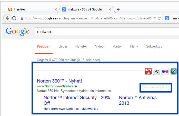Click the Ungefär 8 470 000 resultat text
The image size is (179, 116).
click(x=68, y=60)
